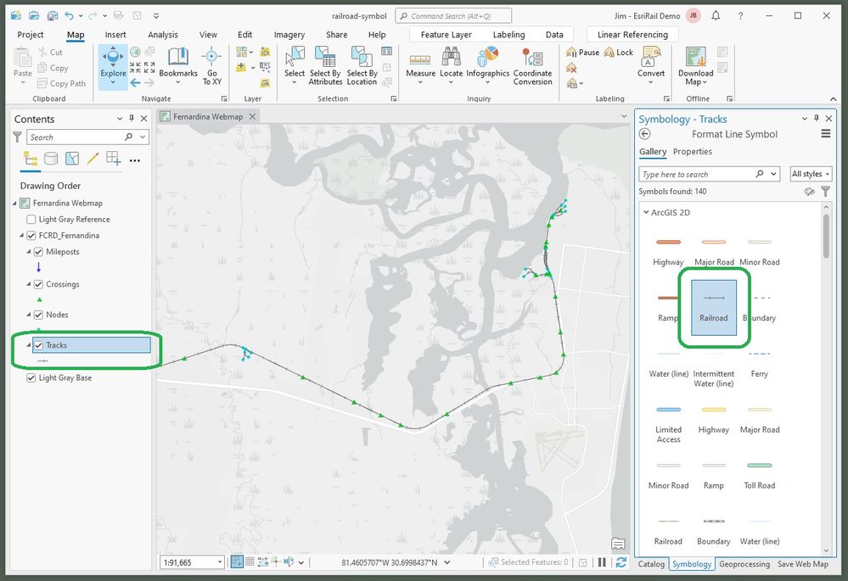Enable Light Gray Reference layer
The height and width of the screenshot is (581, 848).
[x=31, y=220]
